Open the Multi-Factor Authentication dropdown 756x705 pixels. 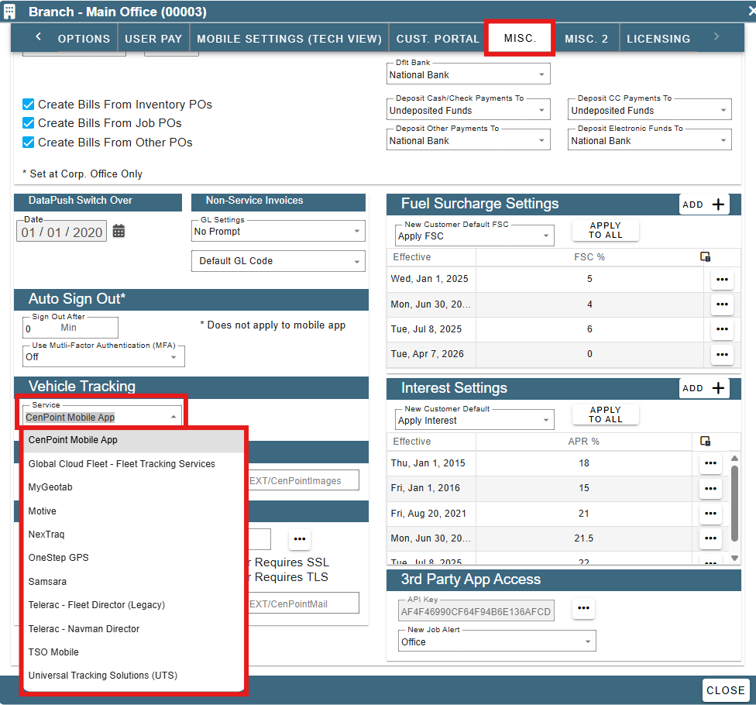(103, 356)
